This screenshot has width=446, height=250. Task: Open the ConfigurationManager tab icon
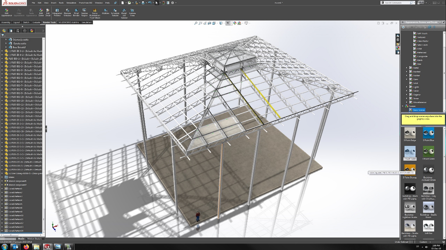pos(18,31)
